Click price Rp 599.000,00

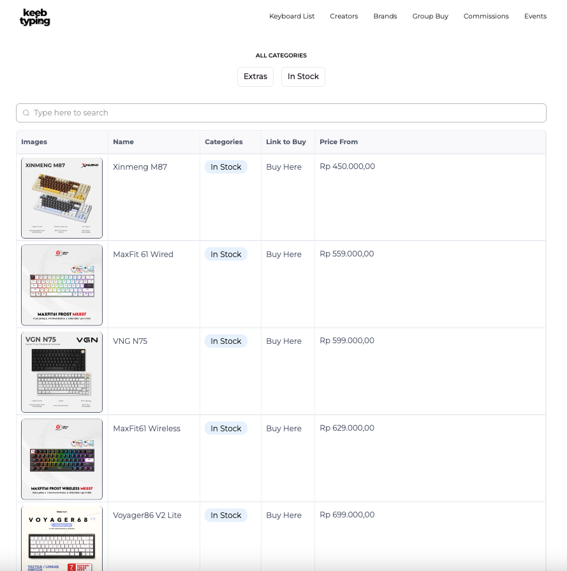tap(347, 341)
